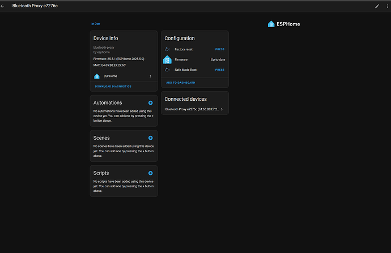
Task: Click the Connected devices heading
Action: click(x=185, y=99)
